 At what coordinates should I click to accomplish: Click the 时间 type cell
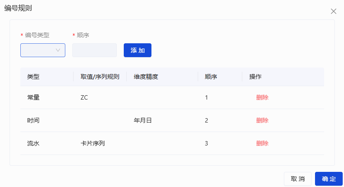tap(33, 120)
